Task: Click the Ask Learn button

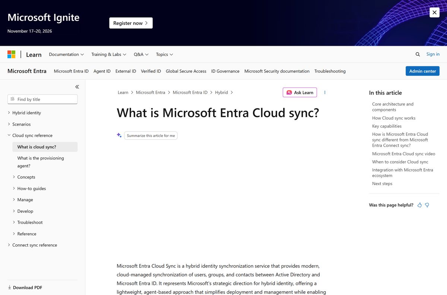Action: 300,92
